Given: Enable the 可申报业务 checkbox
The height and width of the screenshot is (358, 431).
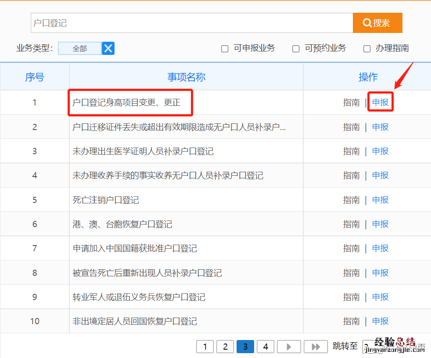Looking at the screenshot, I should 225,49.
